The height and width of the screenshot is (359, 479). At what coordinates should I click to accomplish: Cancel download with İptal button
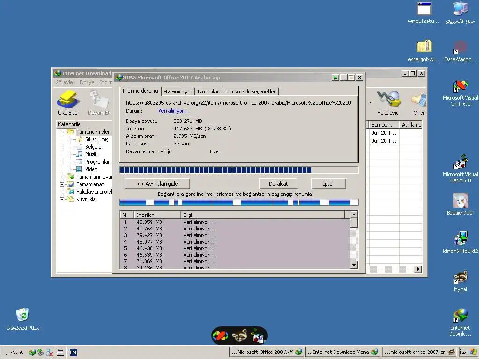pyautogui.click(x=328, y=184)
